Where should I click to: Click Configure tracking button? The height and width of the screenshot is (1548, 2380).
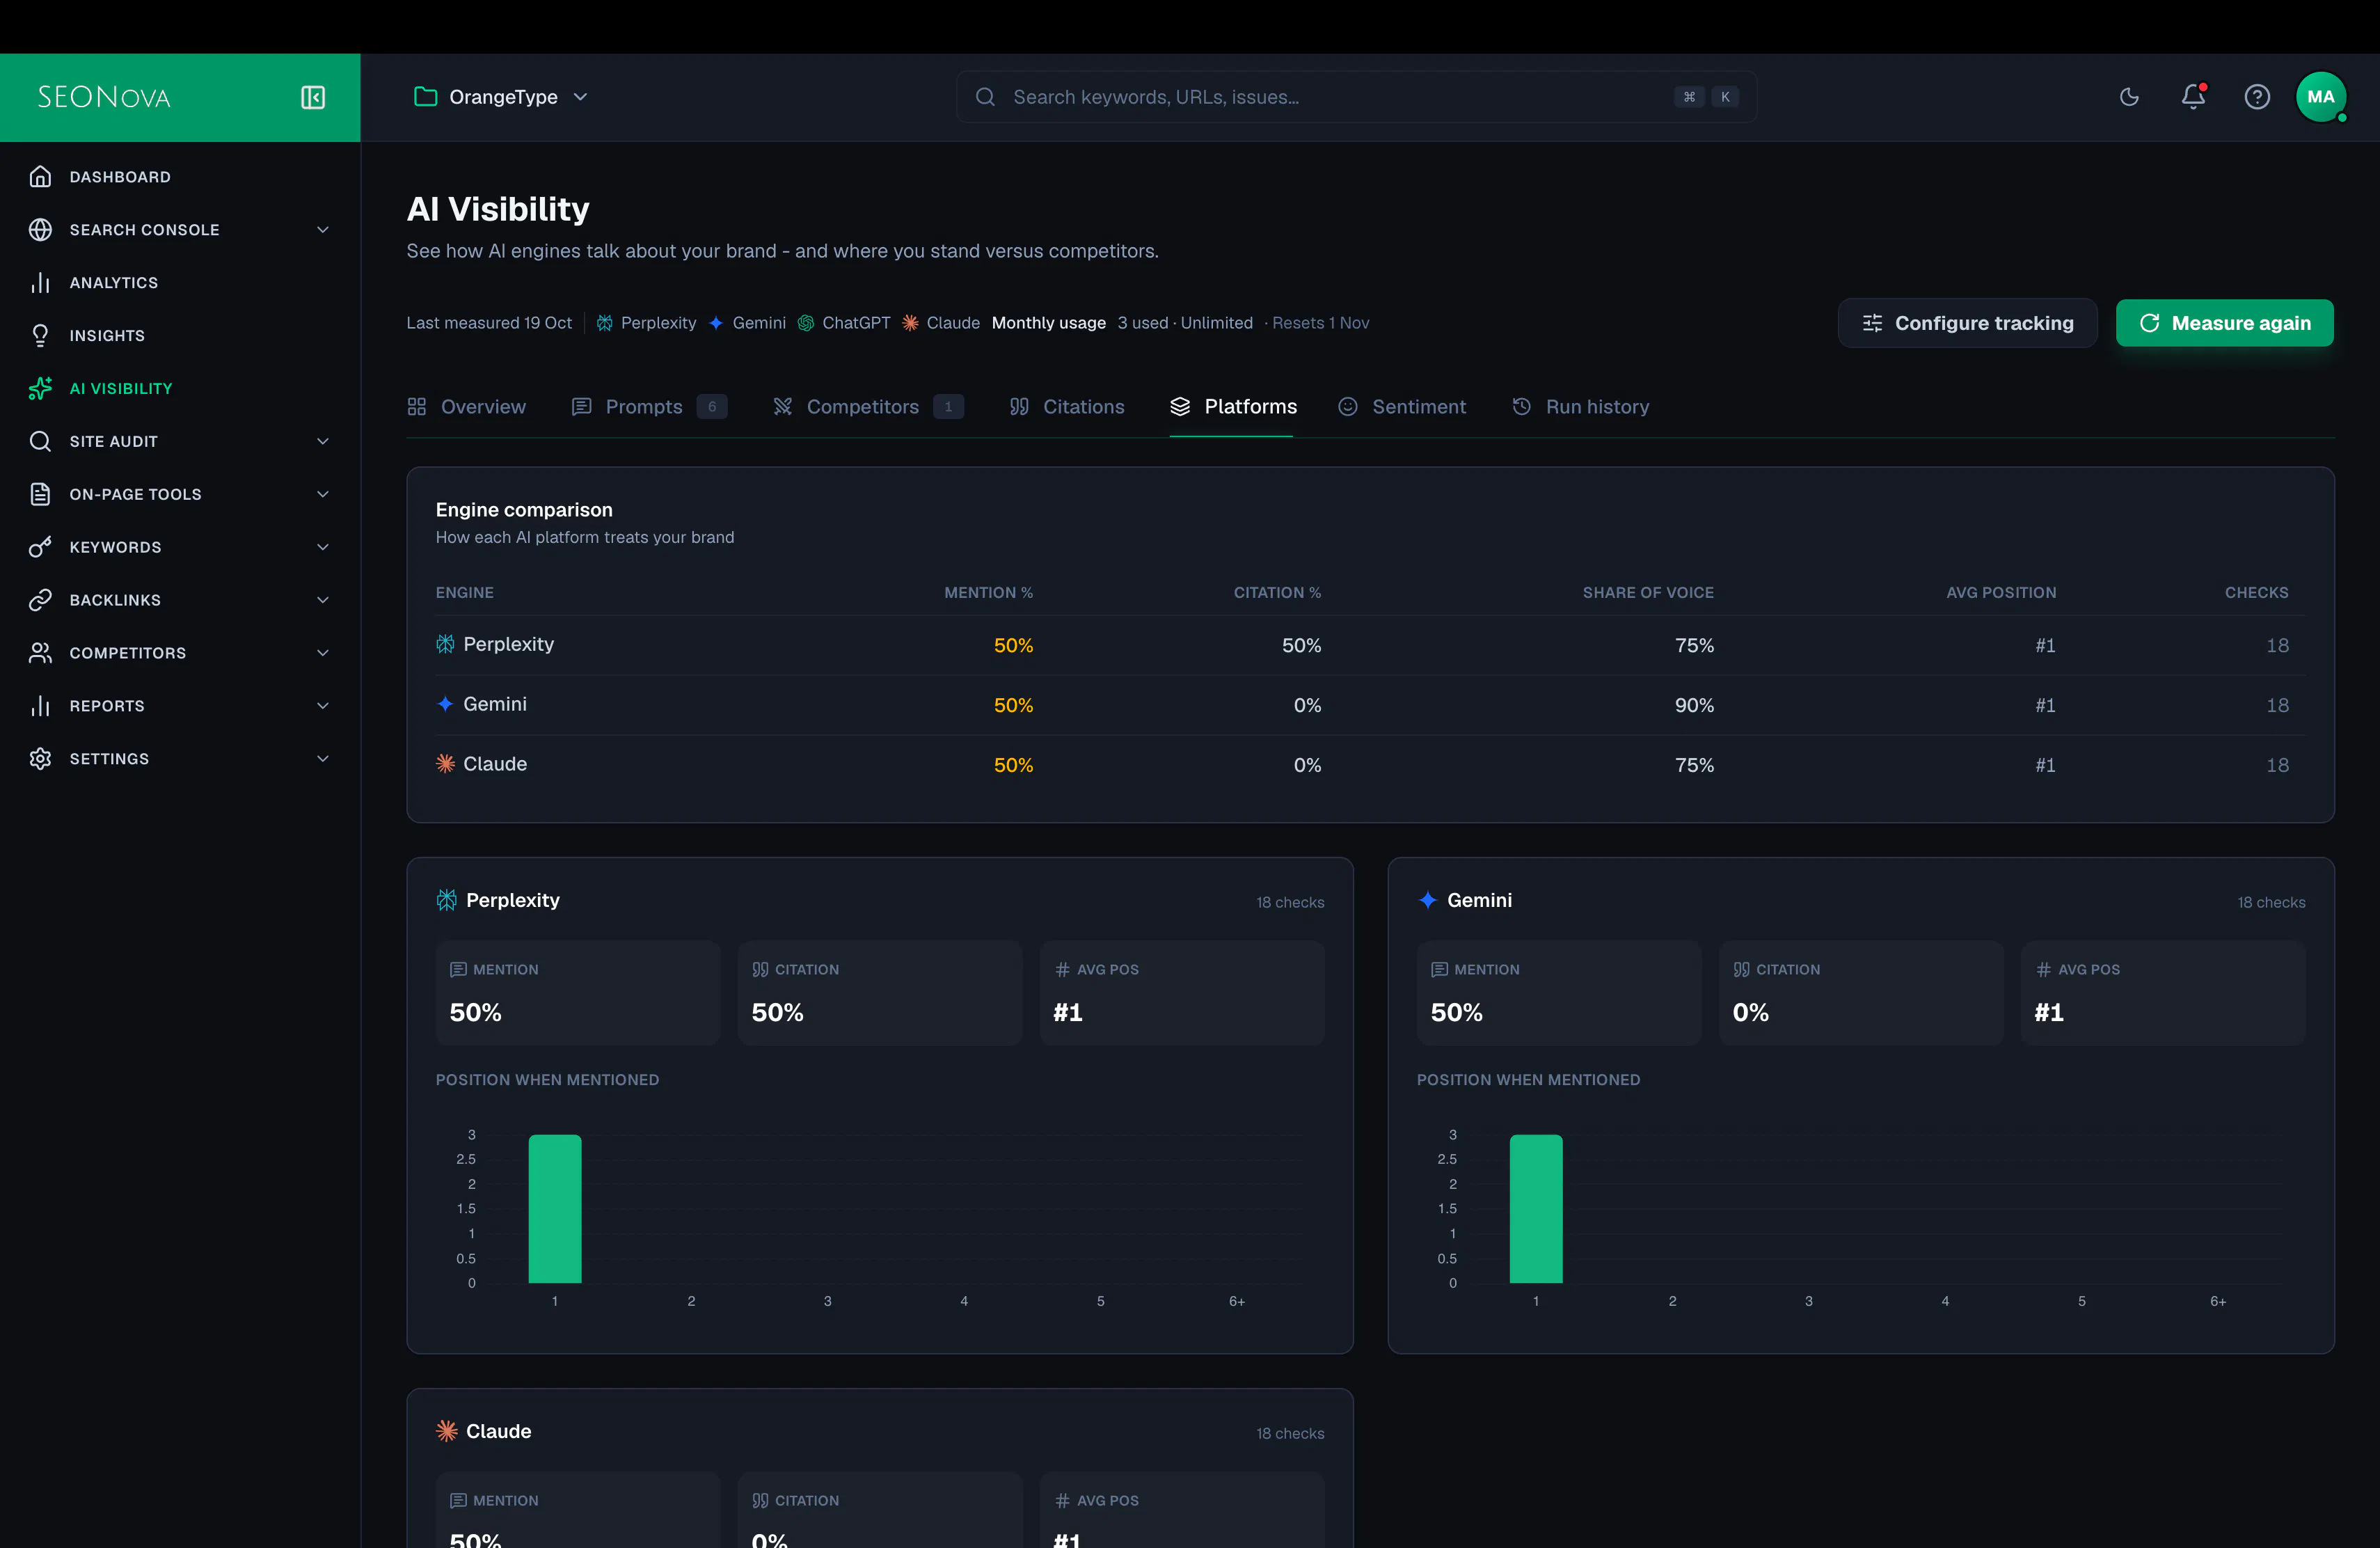point(1967,324)
